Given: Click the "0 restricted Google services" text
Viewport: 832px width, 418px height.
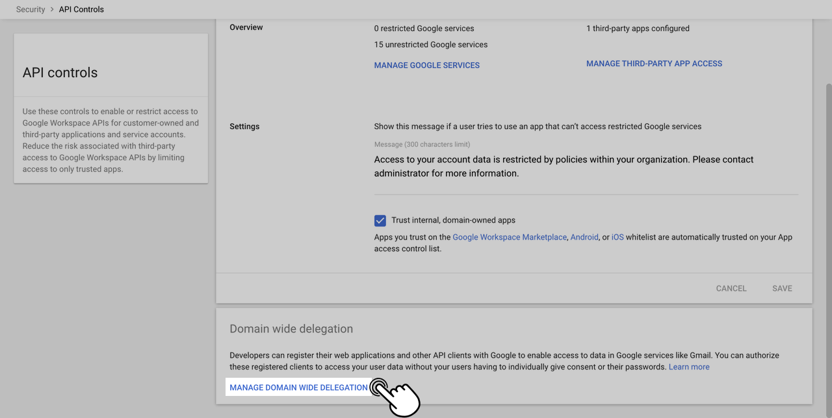Looking at the screenshot, I should point(424,29).
